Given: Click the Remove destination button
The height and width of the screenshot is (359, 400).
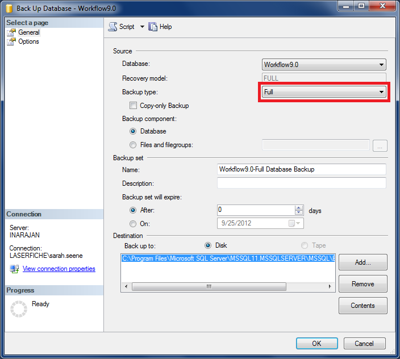Looking at the screenshot, I should 363,284.
